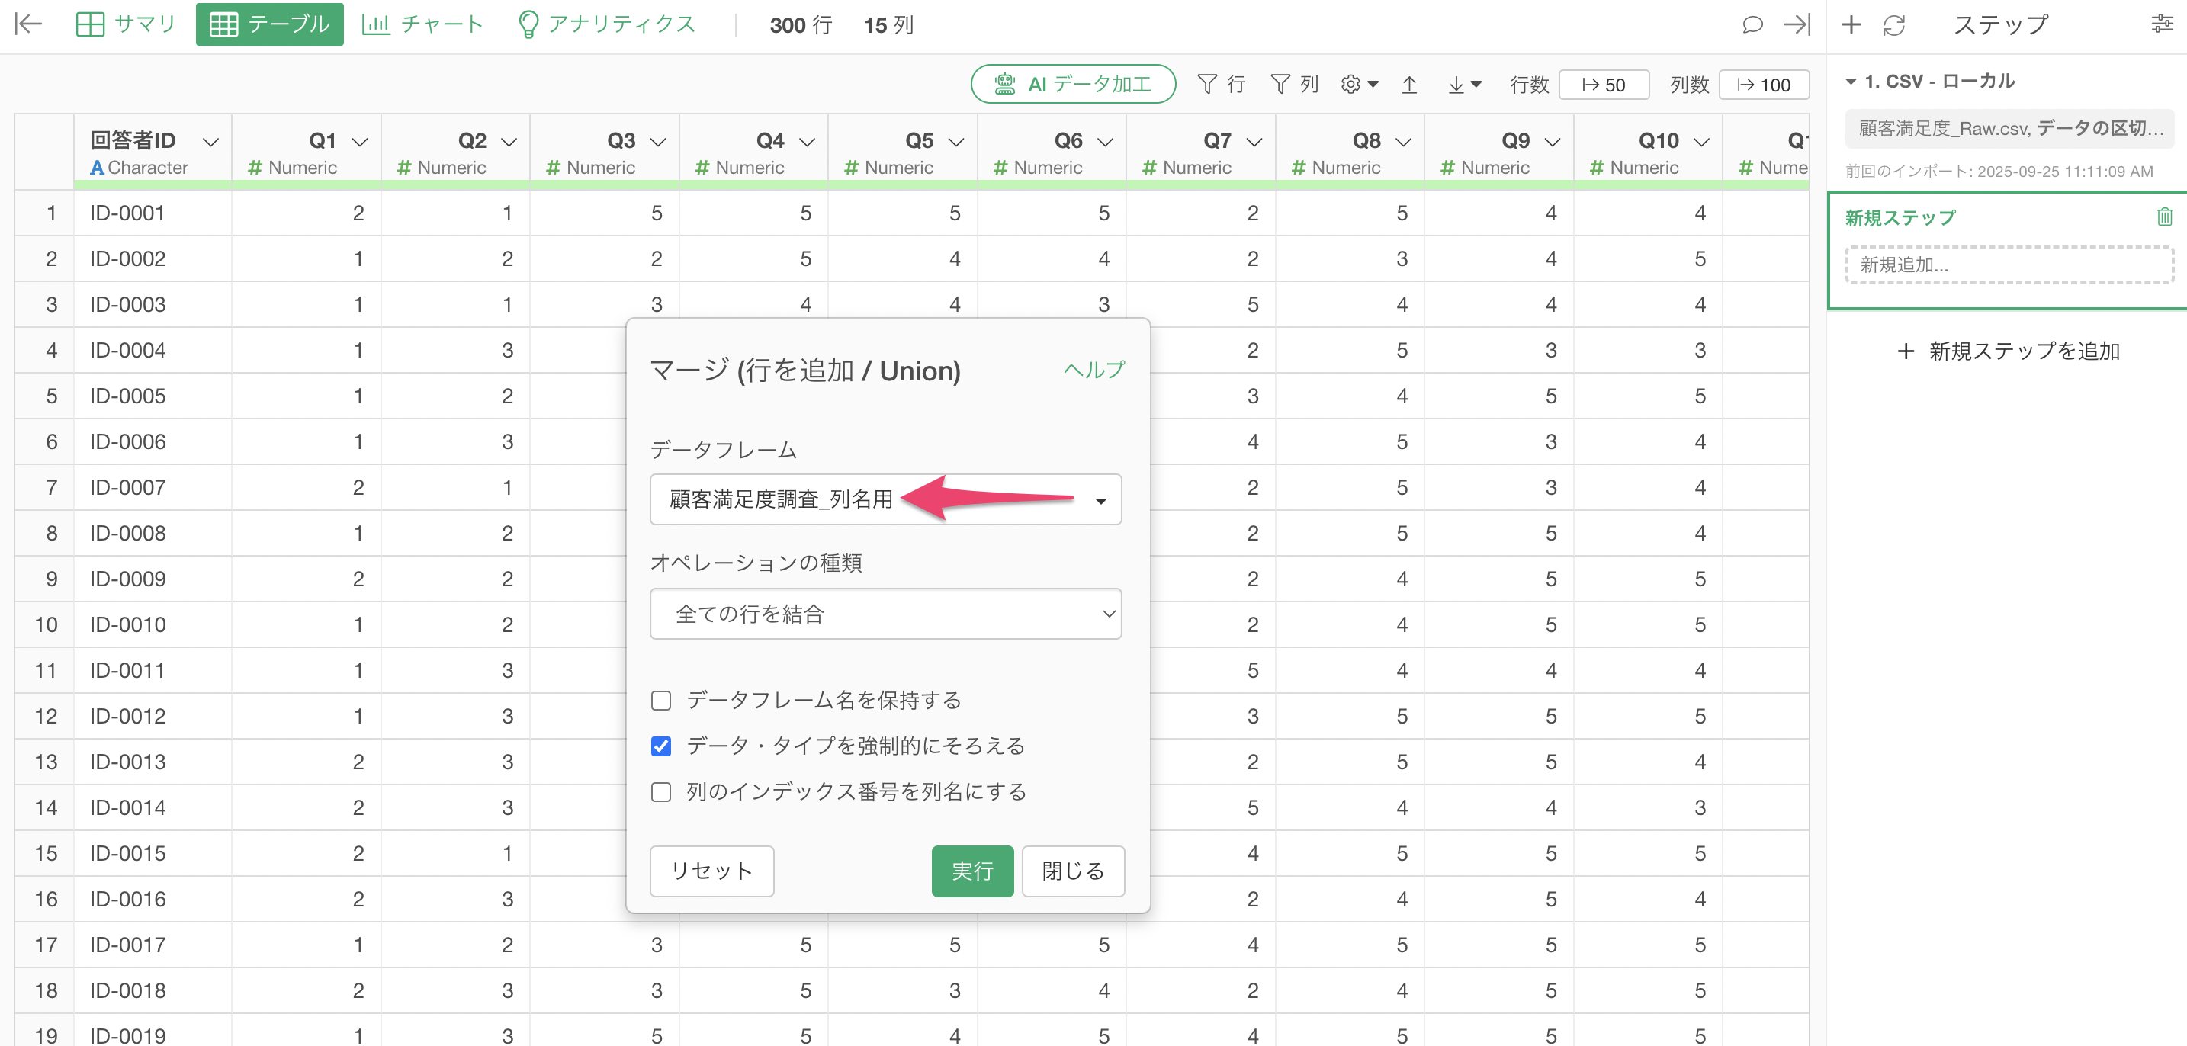
Task: Switch to the チャート tab
Action: click(x=422, y=24)
